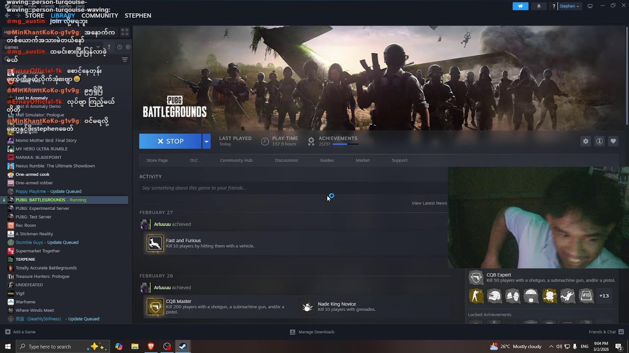Click the Windows search box
Image resolution: width=629 pixels, height=353 pixels.
point(64,347)
